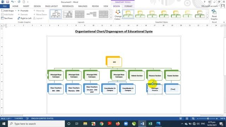
Task: Open the FILE tab
Action: coord(5,6)
